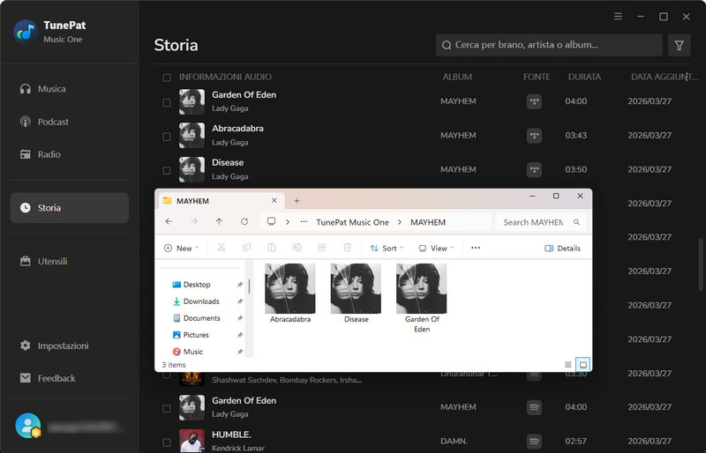Click the Copy icon in Explorer
This screenshot has width=706, height=453.
click(x=246, y=248)
